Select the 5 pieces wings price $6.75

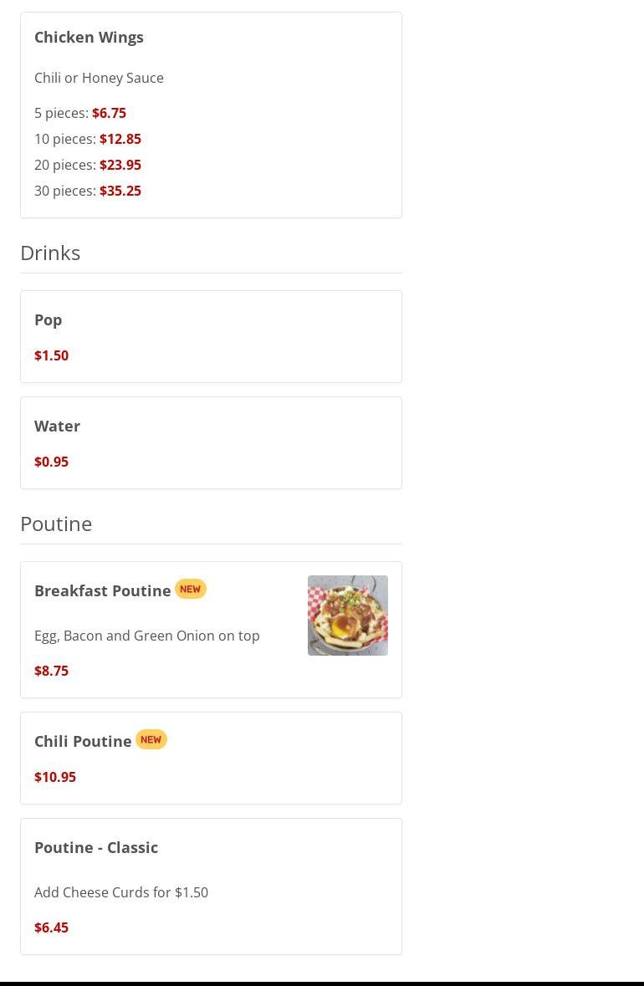coord(109,113)
